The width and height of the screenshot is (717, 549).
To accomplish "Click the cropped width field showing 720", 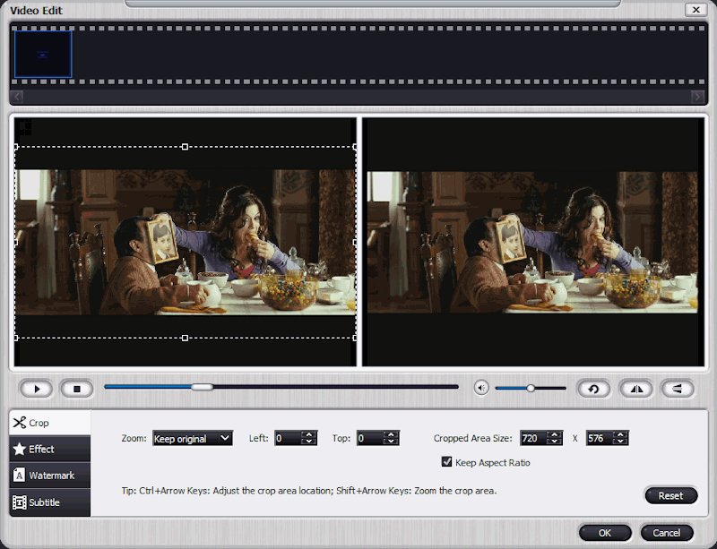I will tap(533, 438).
